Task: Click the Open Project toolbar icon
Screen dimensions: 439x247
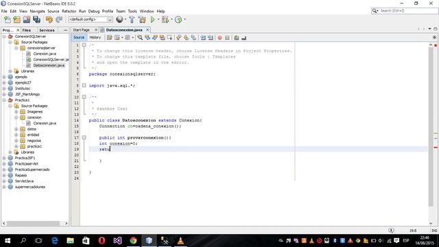Action: point(27,20)
